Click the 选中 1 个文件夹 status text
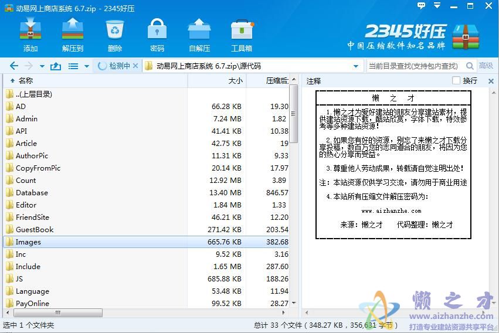 coord(28,325)
